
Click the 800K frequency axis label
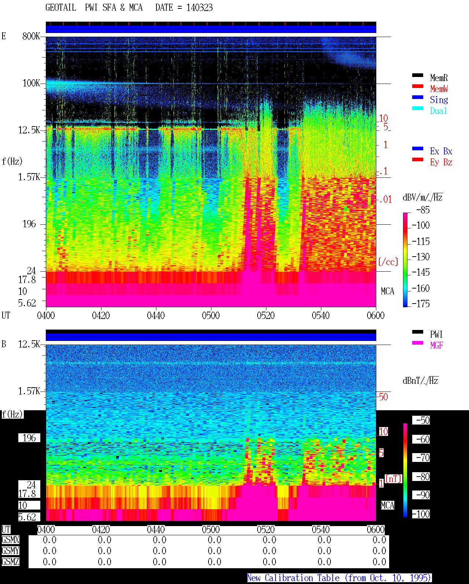tap(31, 36)
